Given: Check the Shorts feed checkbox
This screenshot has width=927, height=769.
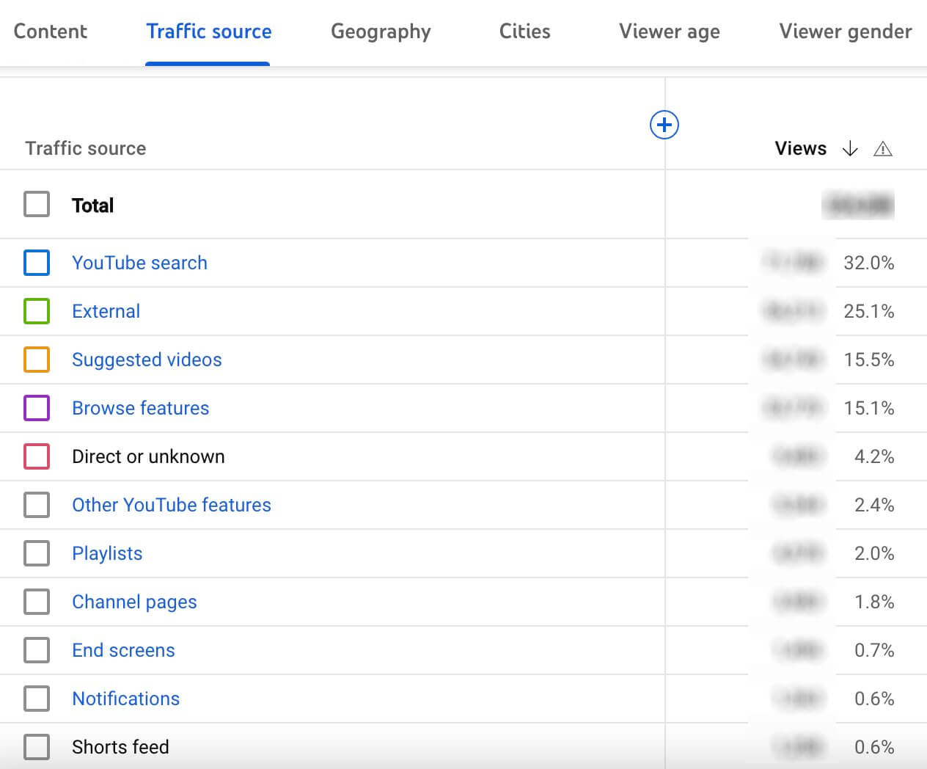Looking at the screenshot, I should pos(37,747).
